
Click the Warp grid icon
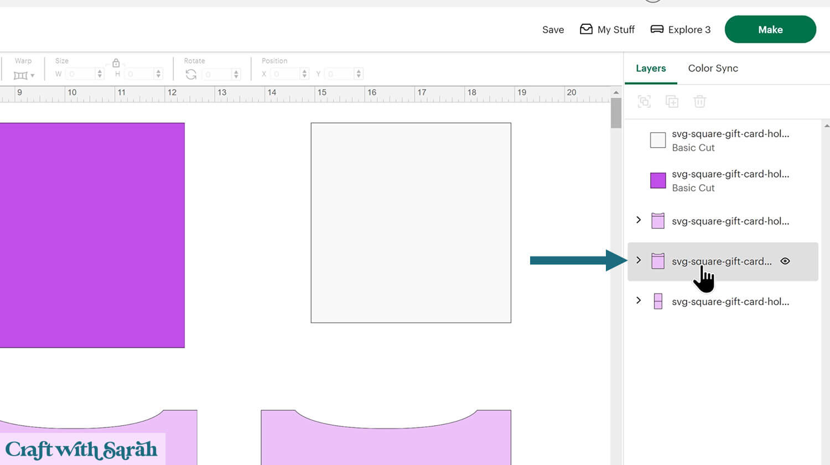[x=20, y=75]
